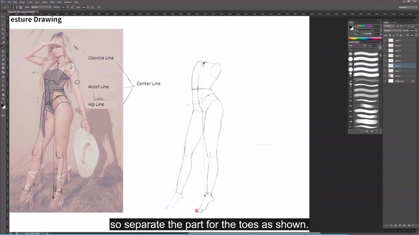Create new group in Layers panel

(x=404, y=225)
